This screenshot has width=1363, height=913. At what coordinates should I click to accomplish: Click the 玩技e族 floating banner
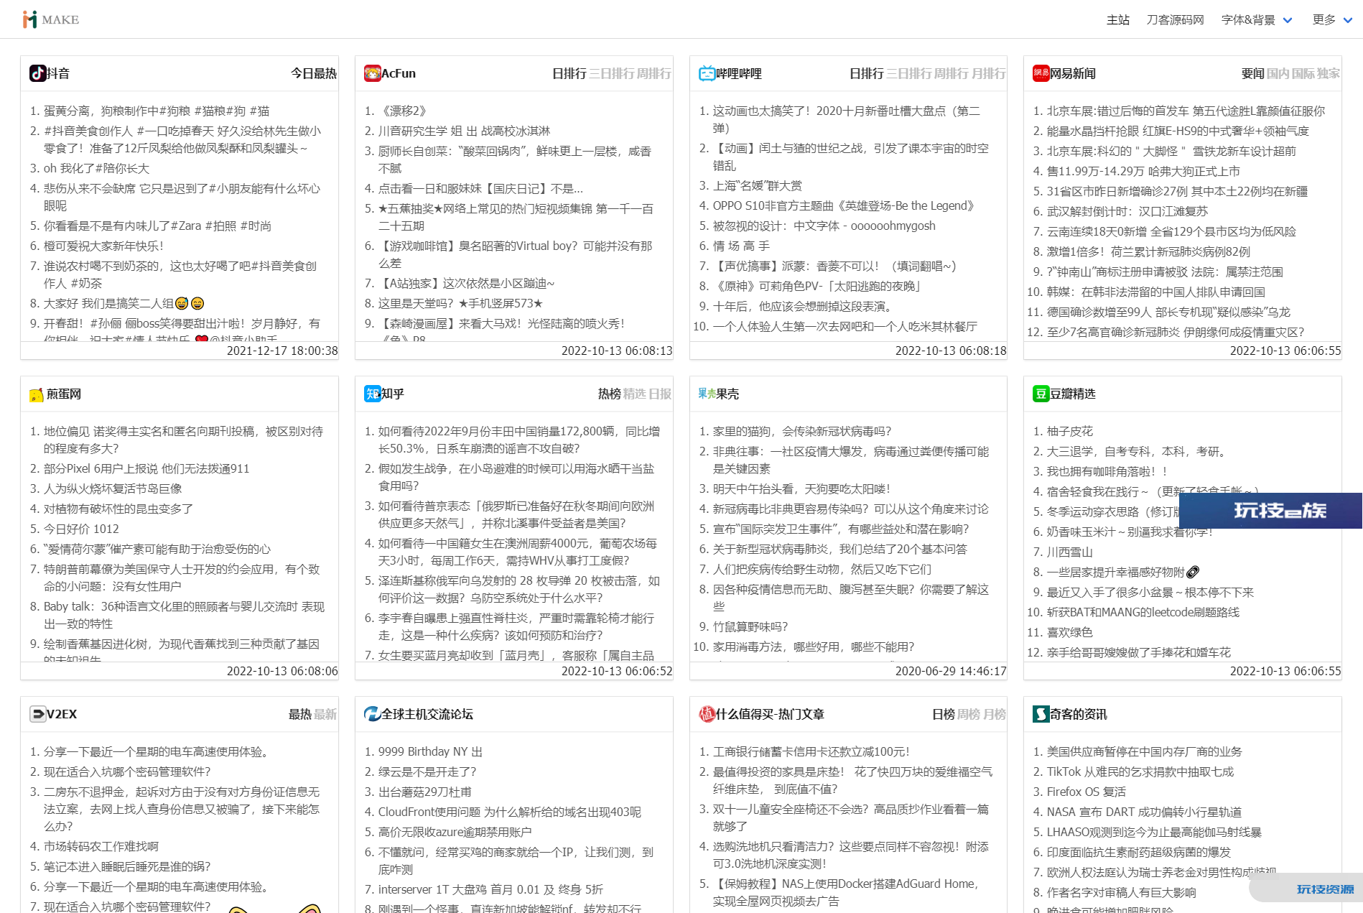[x=1270, y=511]
